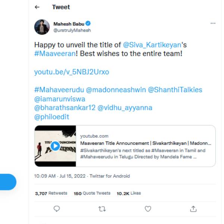
Task: Click the reply speech bubble icon
Action: point(57,209)
